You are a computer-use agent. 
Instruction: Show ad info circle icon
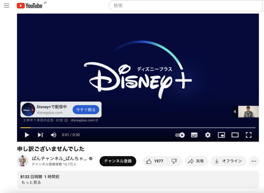[x=66, y=120]
